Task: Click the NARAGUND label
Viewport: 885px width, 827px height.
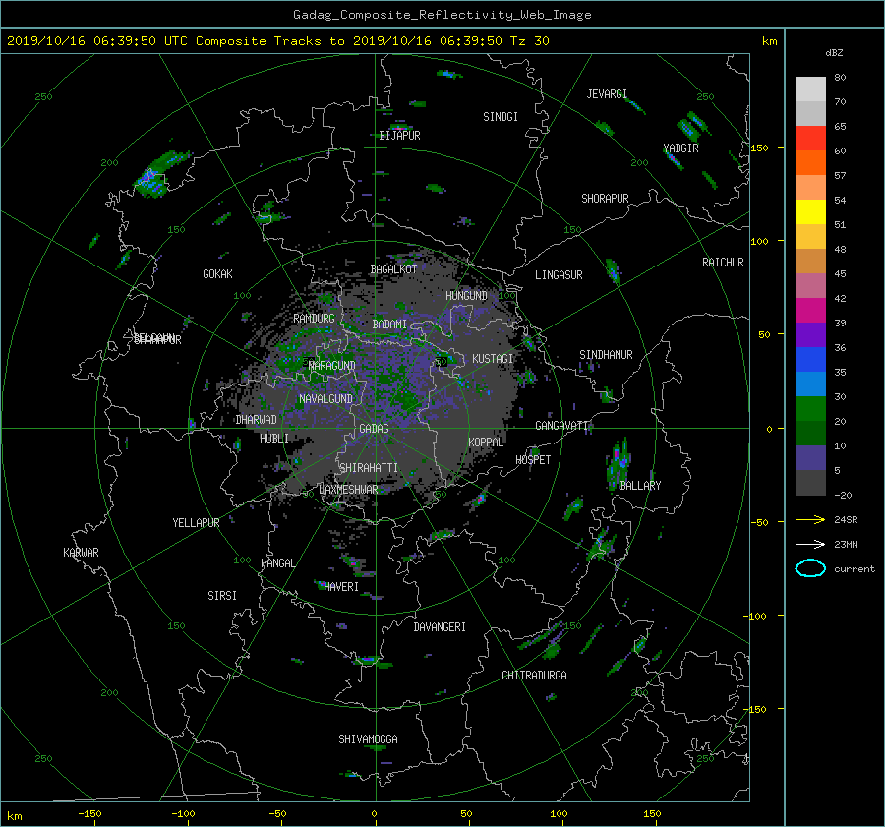Action: point(332,366)
